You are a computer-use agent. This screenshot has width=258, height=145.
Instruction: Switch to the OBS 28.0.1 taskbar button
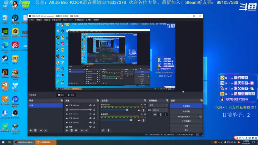[x=24, y=142]
